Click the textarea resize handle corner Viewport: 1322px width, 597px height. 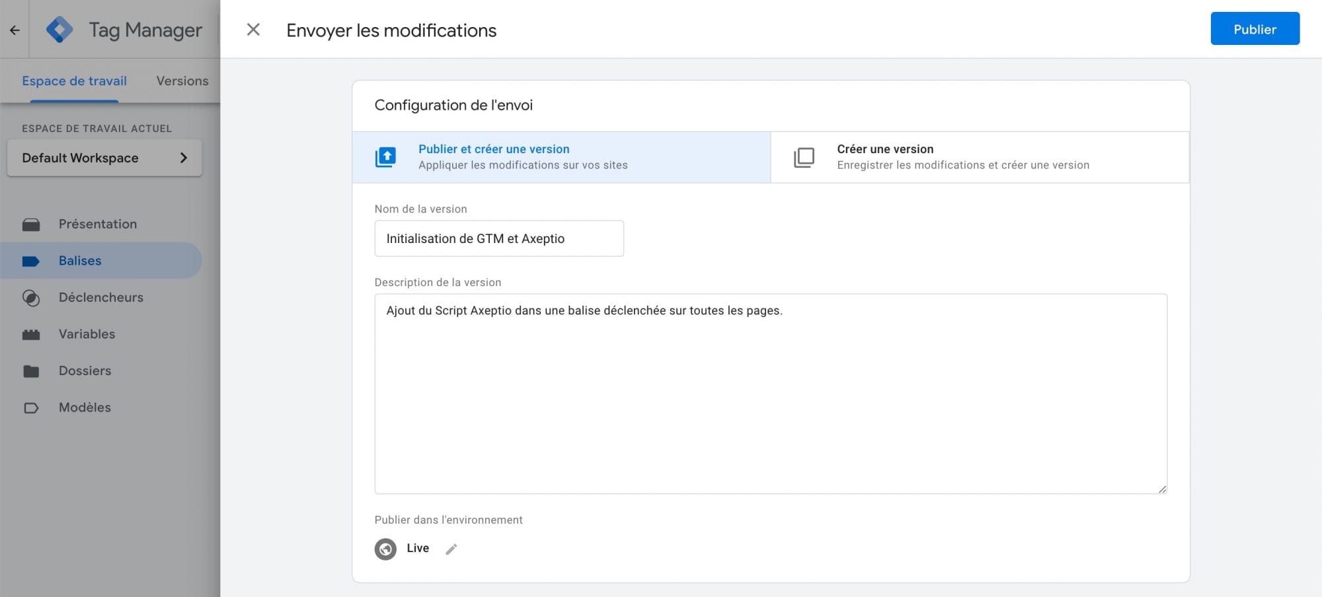[1162, 489]
